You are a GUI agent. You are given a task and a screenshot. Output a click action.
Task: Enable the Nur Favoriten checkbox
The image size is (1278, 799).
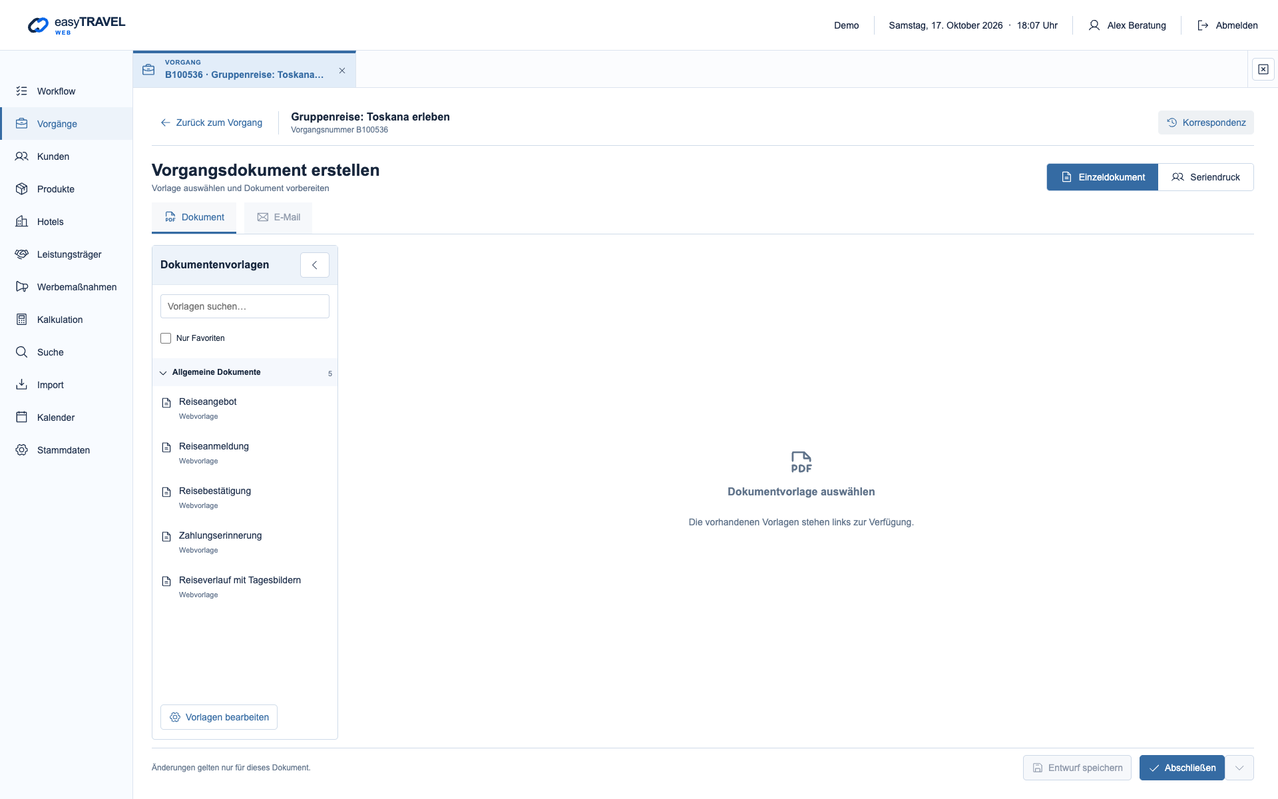click(166, 338)
